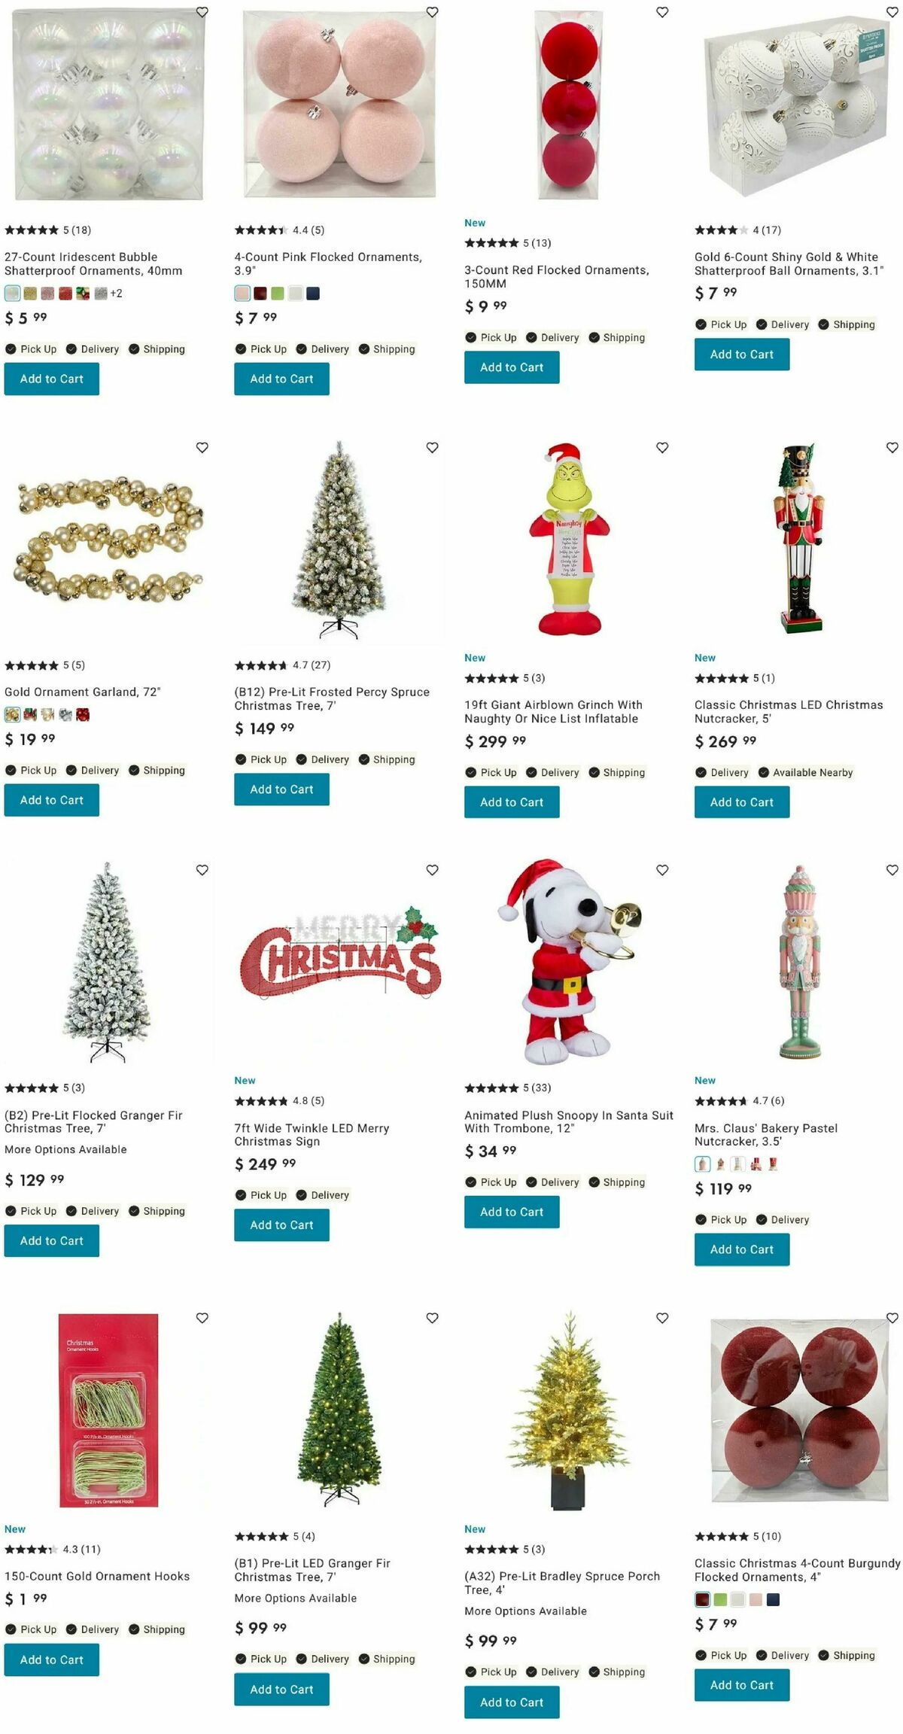The width and height of the screenshot is (903, 1734).
Task: Open More Options Available for Flocked Granger Fir
Action: (x=65, y=1149)
